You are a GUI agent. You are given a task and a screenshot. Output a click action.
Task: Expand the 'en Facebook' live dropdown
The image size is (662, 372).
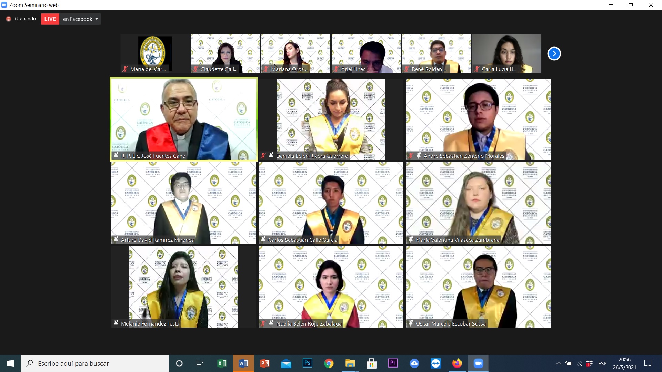coord(97,19)
